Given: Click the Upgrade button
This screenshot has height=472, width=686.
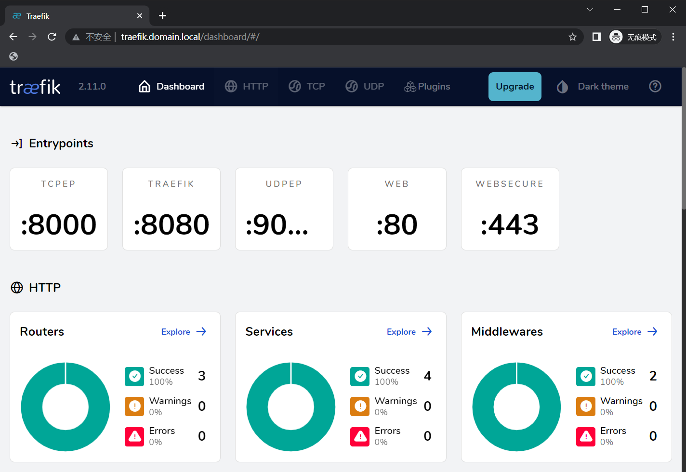Looking at the screenshot, I should [x=515, y=87].
